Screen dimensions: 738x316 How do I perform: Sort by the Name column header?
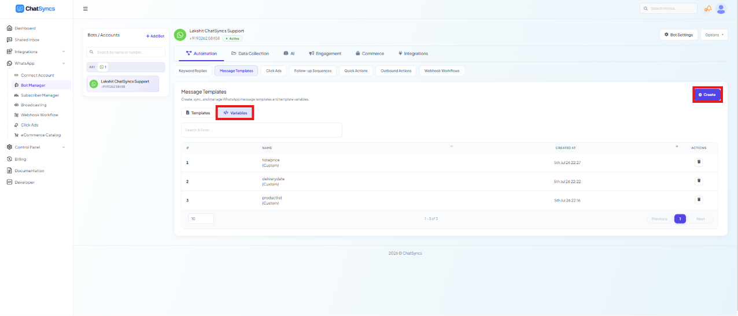[x=267, y=148]
